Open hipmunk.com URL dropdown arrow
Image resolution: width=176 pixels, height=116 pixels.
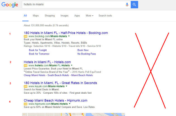coord(70,104)
